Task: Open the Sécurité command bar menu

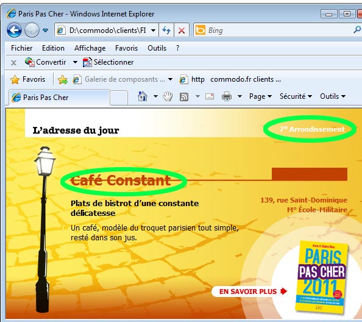Action: click(296, 96)
